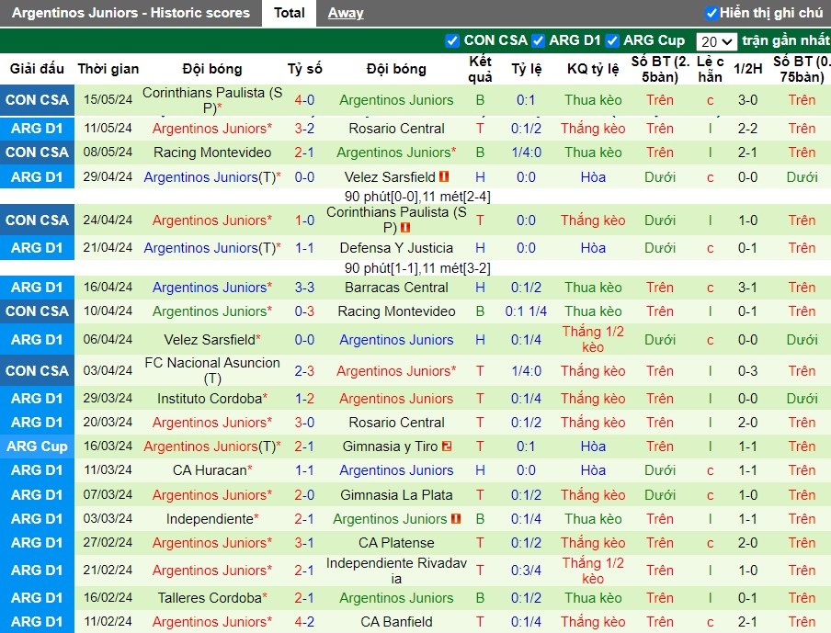The image size is (831, 633).
Task: Open Gimnasia La Plata team link
Action: coord(396,495)
